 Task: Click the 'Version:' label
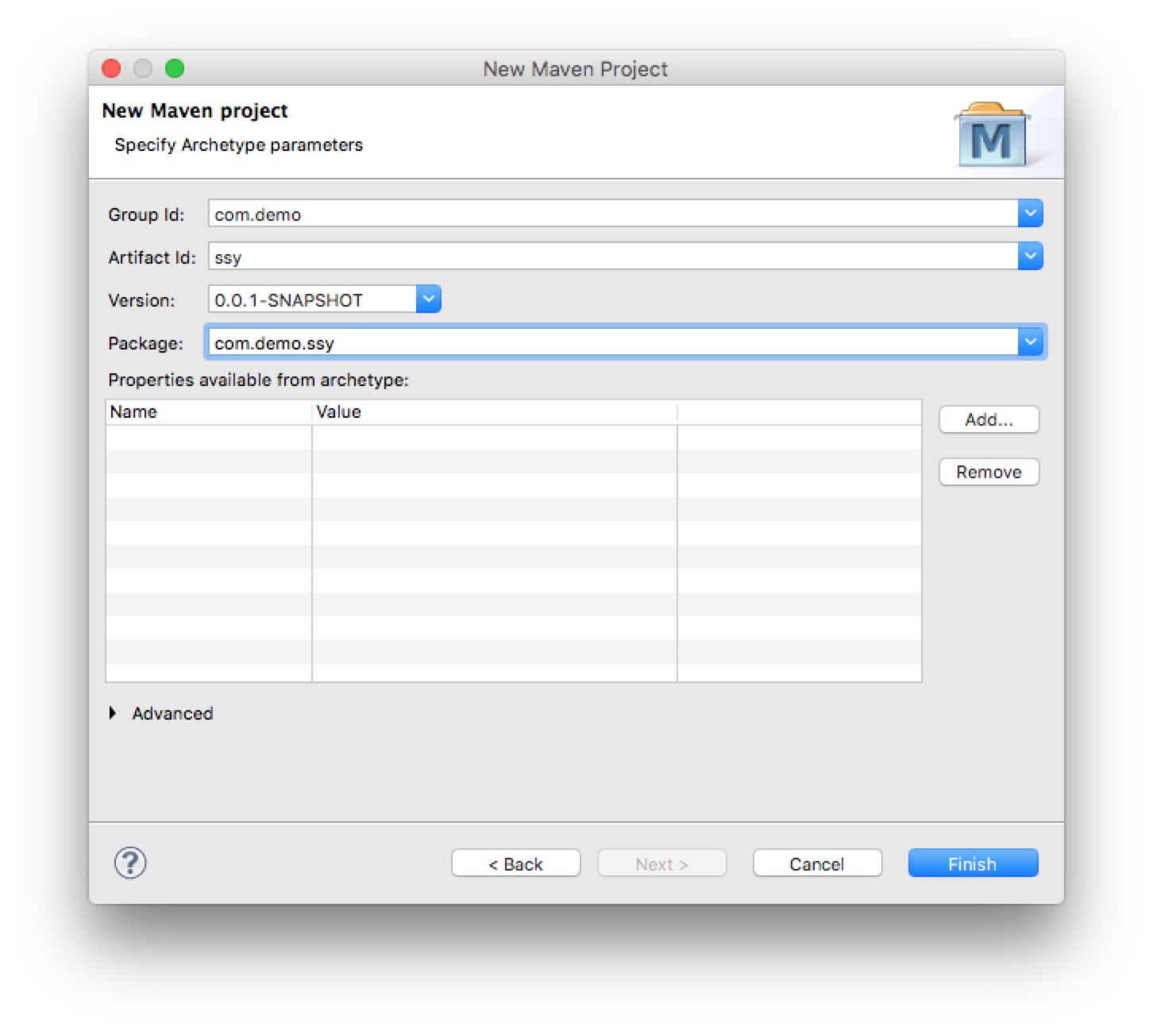click(x=141, y=300)
